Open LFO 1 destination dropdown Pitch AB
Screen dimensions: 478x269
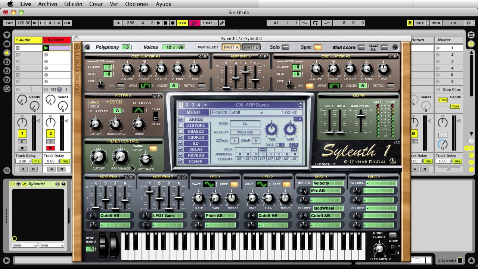click(220, 216)
